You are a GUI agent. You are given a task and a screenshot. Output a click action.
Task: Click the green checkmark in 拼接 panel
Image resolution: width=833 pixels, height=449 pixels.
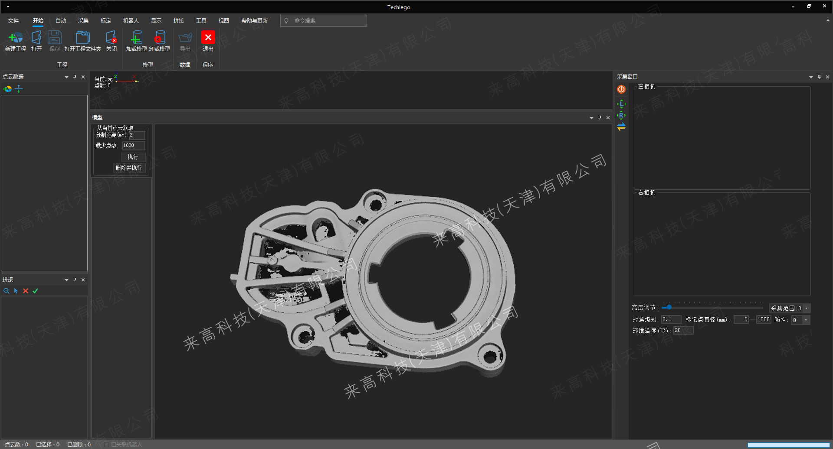click(35, 291)
